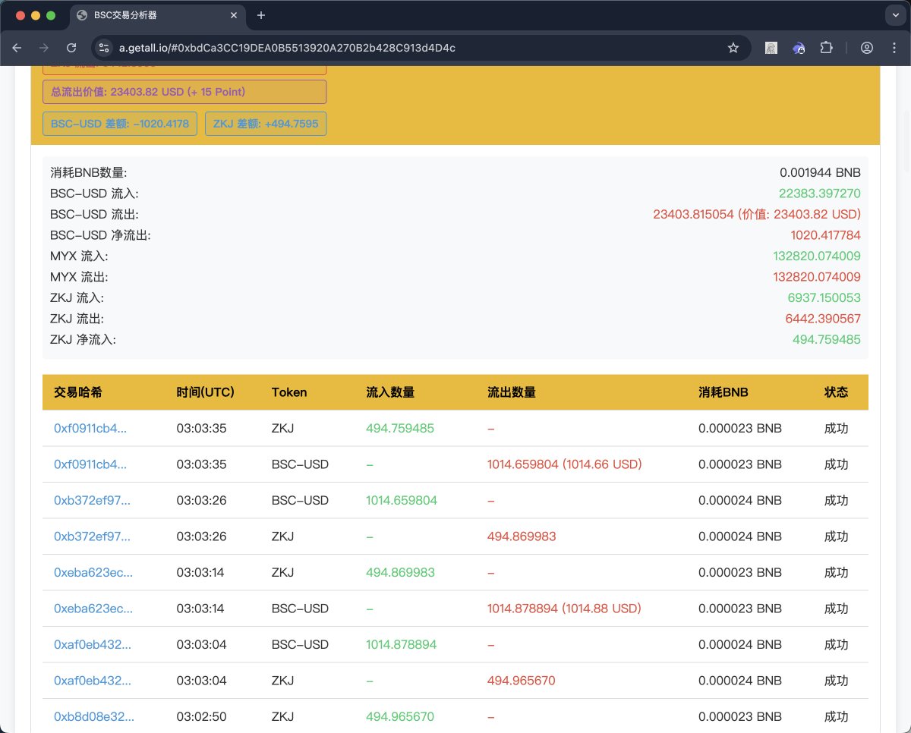
Task: Close the BSC交易分析器 tab
Action: [235, 15]
